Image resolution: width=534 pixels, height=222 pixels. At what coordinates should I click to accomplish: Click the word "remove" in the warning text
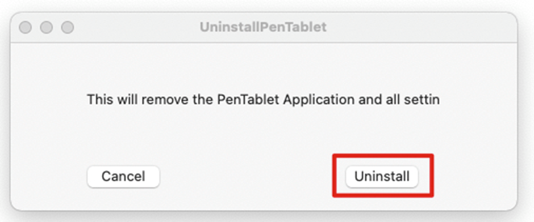tap(166, 100)
